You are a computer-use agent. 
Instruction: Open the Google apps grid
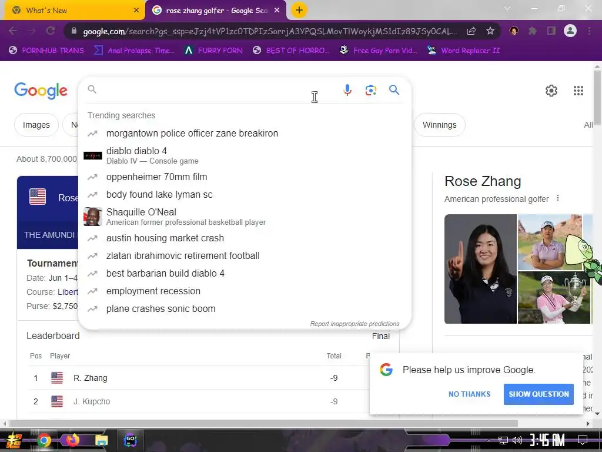coord(578,91)
